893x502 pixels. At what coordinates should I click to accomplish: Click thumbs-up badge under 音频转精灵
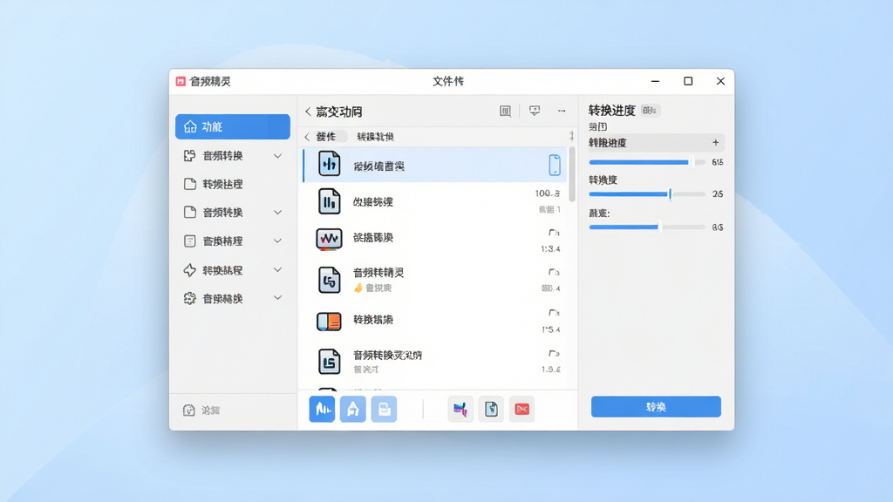pos(358,288)
